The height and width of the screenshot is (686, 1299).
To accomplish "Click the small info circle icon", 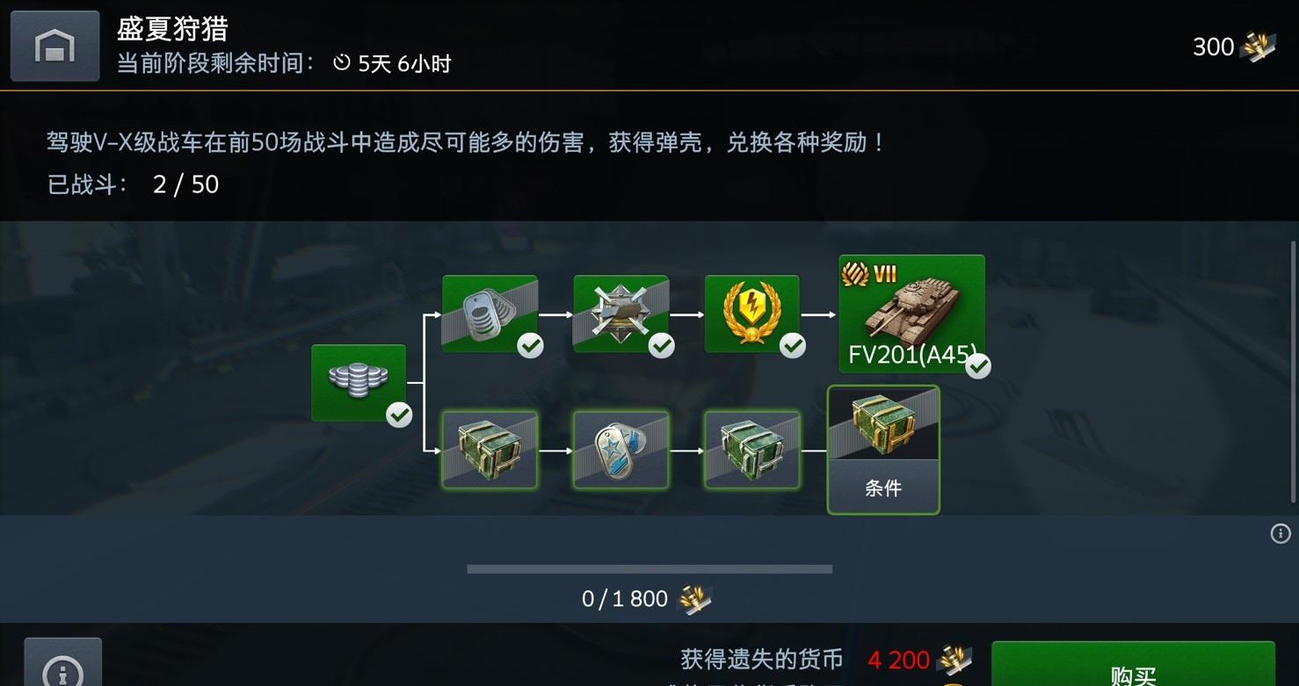I will point(1281,533).
